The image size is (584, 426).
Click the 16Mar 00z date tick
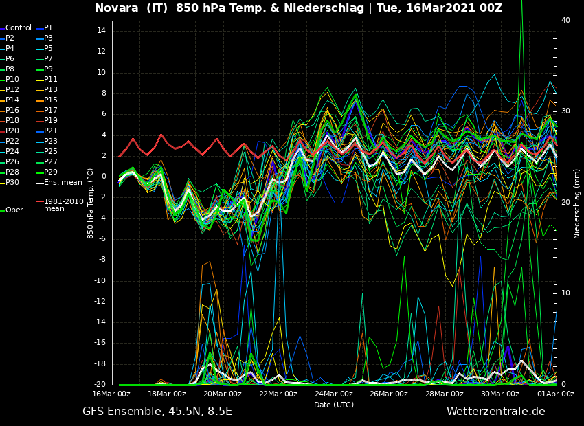coord(112,394)
